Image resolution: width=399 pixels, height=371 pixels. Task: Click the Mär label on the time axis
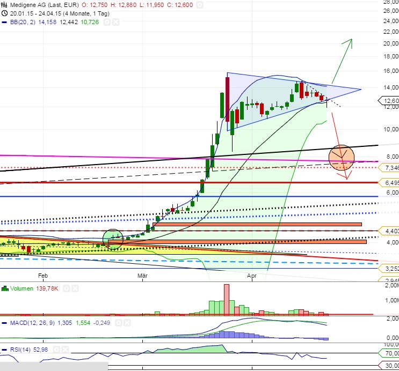click(142, 276)
